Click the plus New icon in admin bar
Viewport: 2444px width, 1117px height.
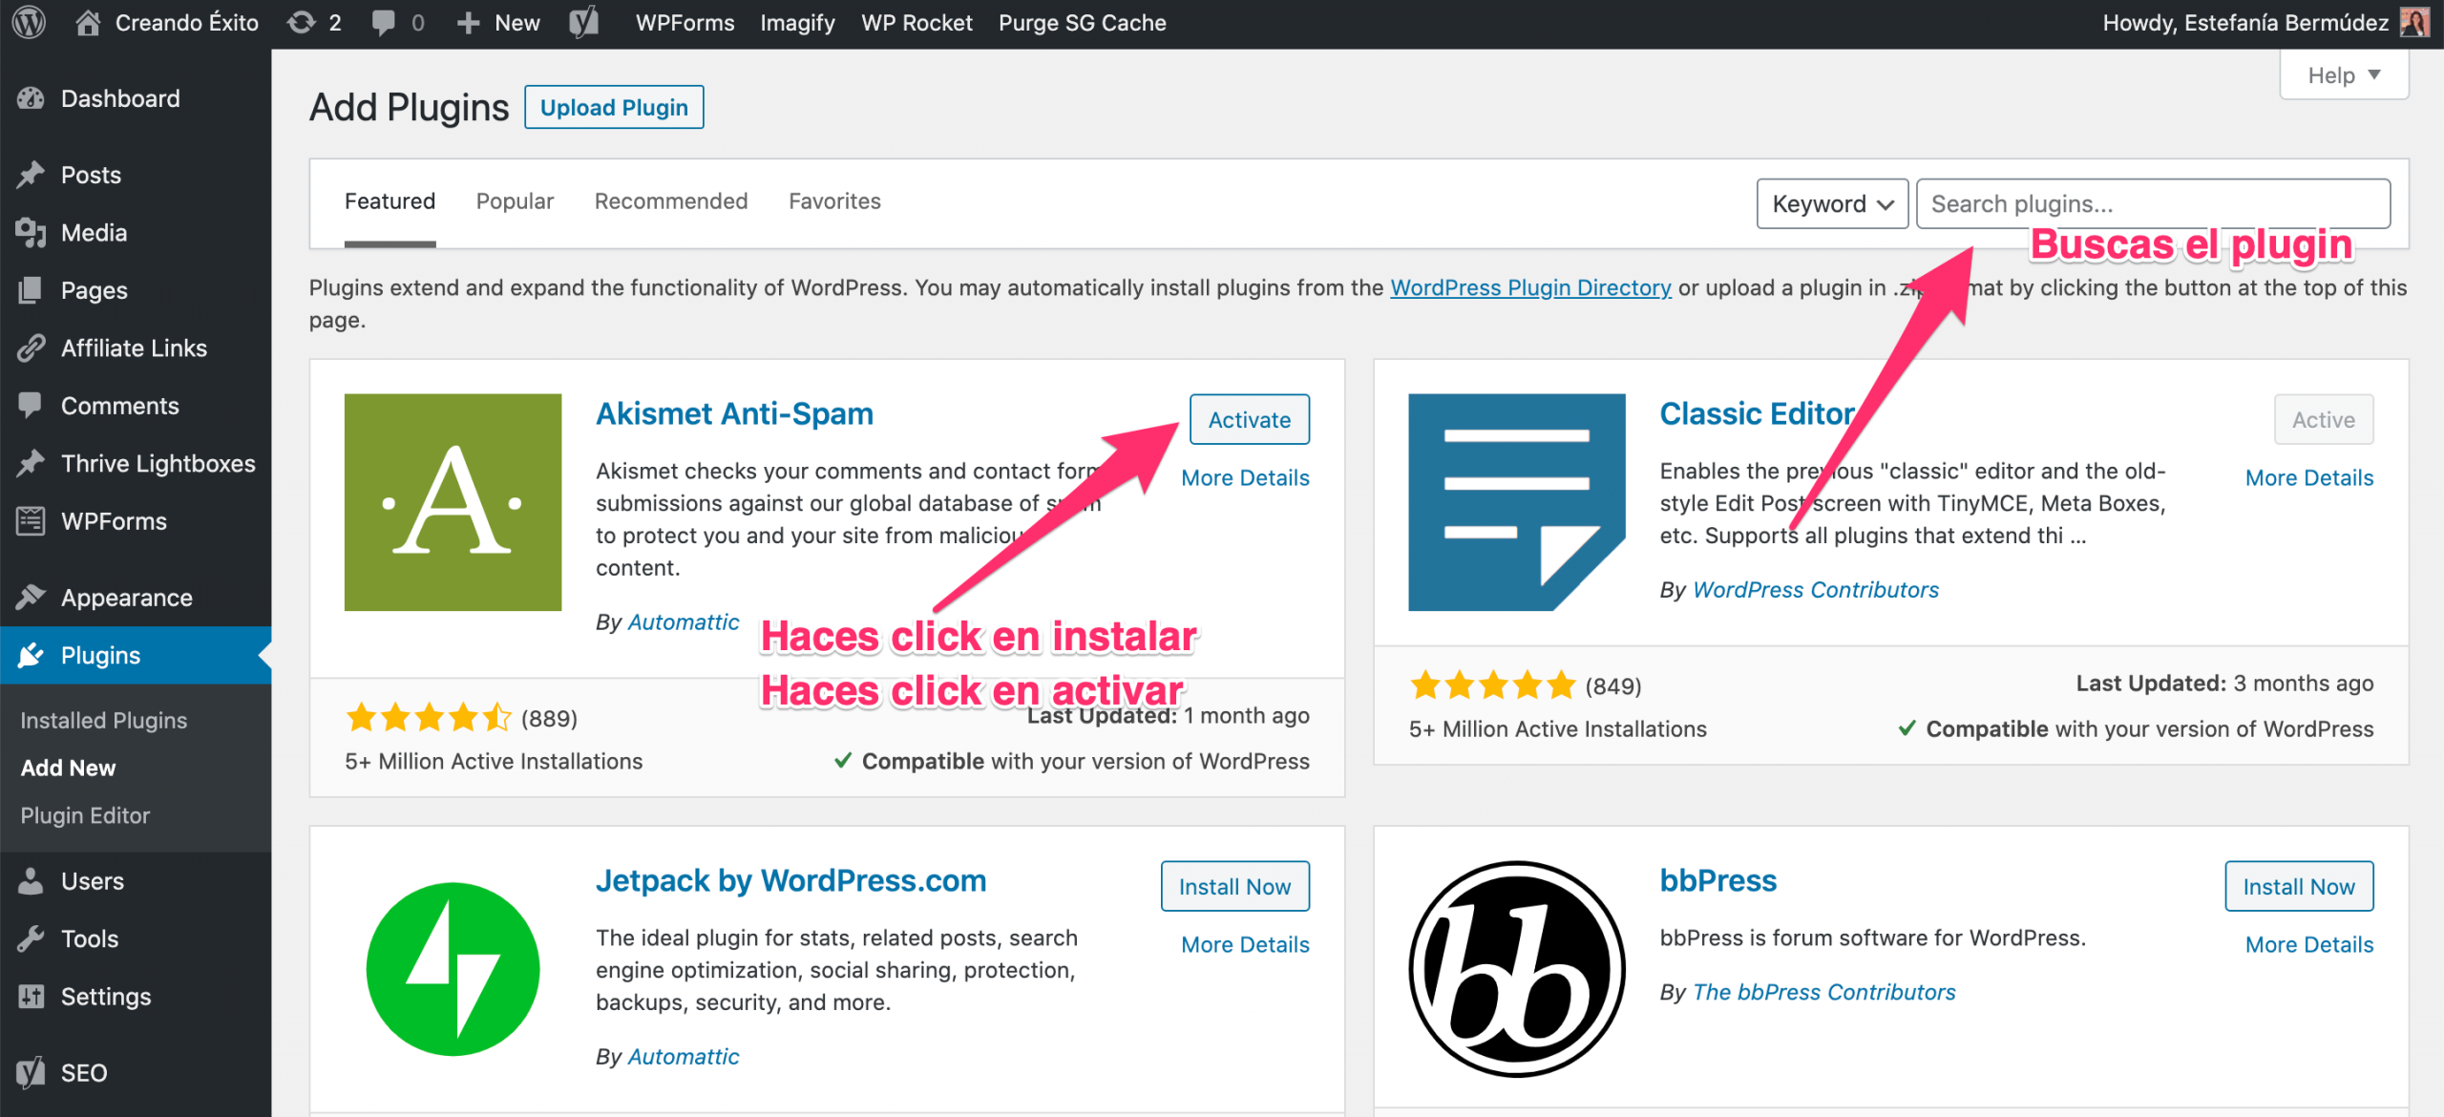click(x=468, y=23)
